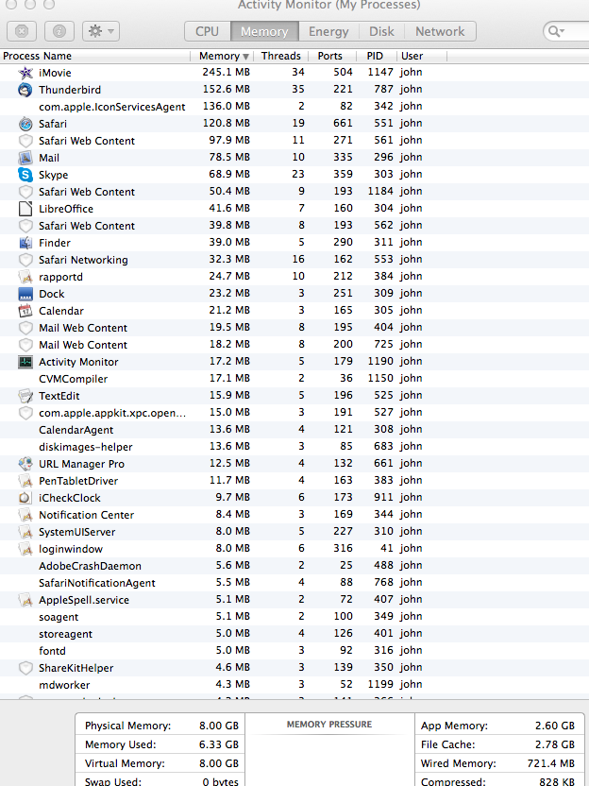Click the Mail stamp icon
The width and height of the screenshot is (589, 786).
(x=25, y=158)
